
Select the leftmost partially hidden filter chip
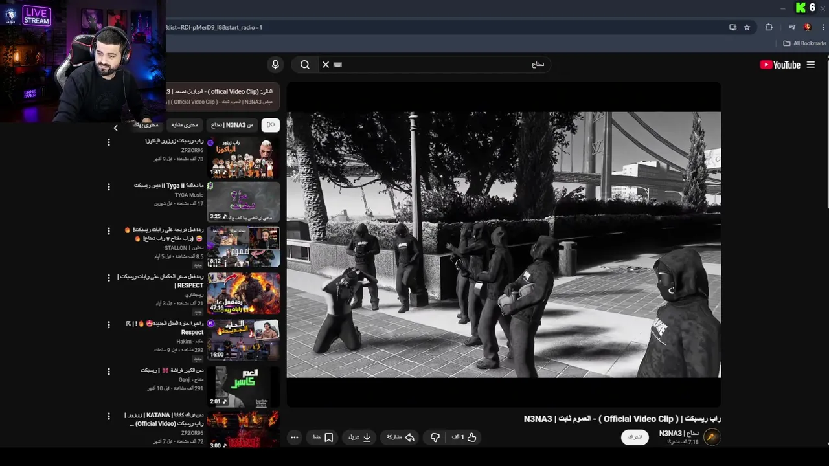tap(146, 125)
